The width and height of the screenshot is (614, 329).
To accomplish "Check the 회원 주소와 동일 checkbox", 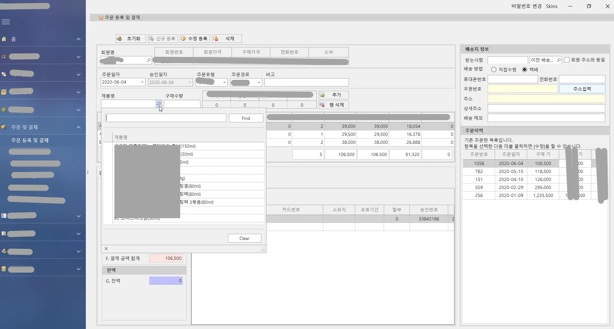I will tap(567, 60).
